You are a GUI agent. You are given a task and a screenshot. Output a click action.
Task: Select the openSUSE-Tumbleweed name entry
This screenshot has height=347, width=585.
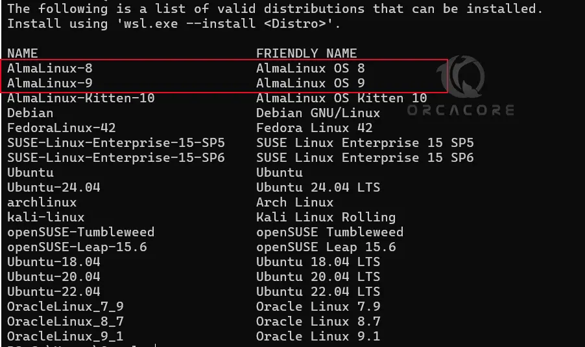81,232
